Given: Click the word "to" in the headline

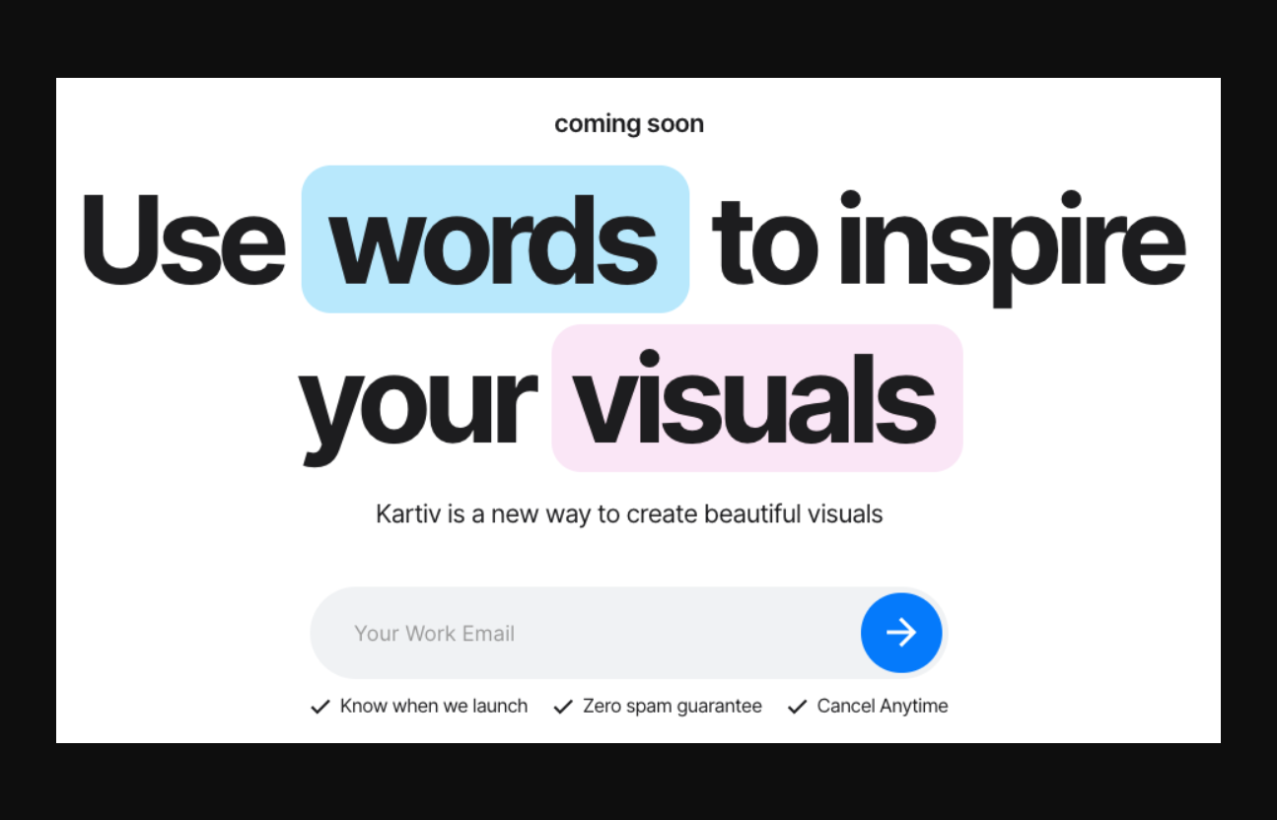Looking at the screenshot, I should click(764, 240).
